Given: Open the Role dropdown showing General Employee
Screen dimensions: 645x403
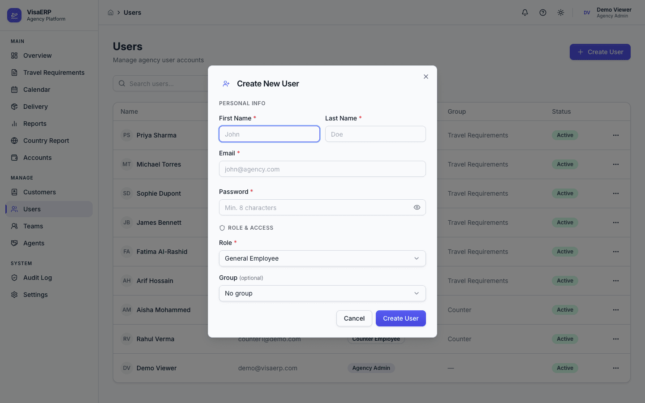Looking at the screenshot, I should point(322,258).
